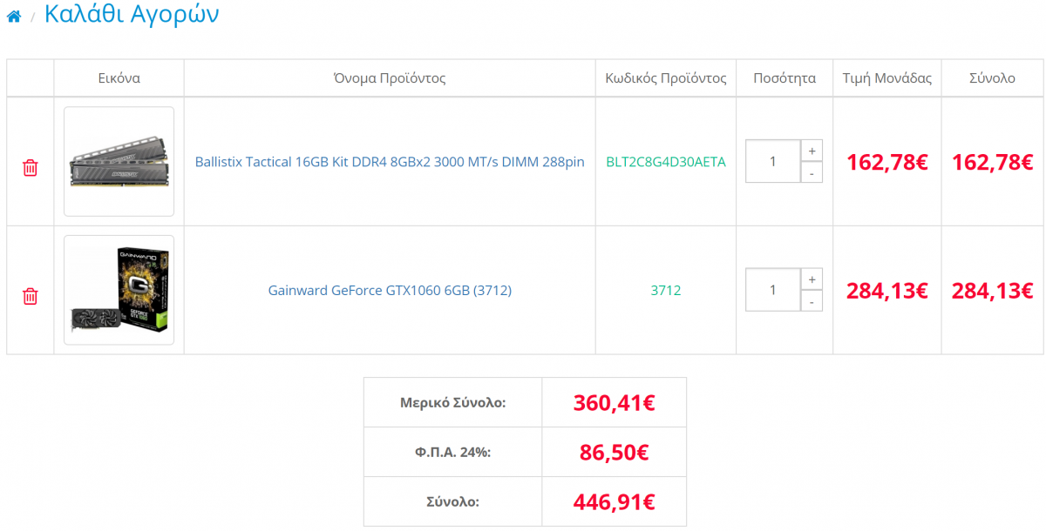
Task: Focus the Gainward GTX1060 quantity field
Action: click(773, 290)
